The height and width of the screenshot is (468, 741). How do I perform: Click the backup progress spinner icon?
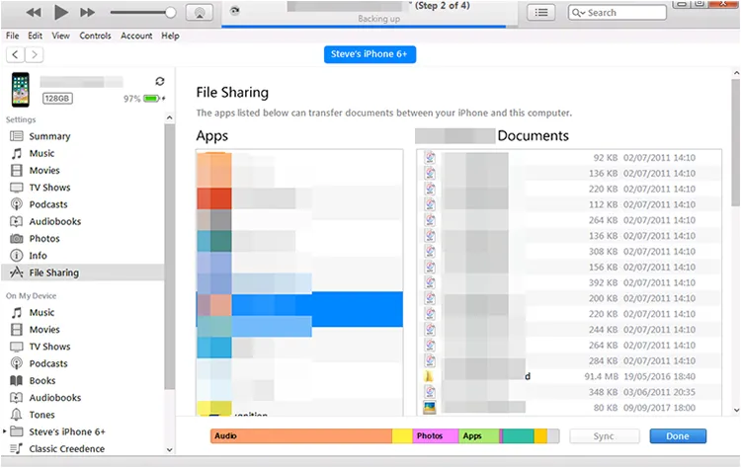click(x=234, y=11)
